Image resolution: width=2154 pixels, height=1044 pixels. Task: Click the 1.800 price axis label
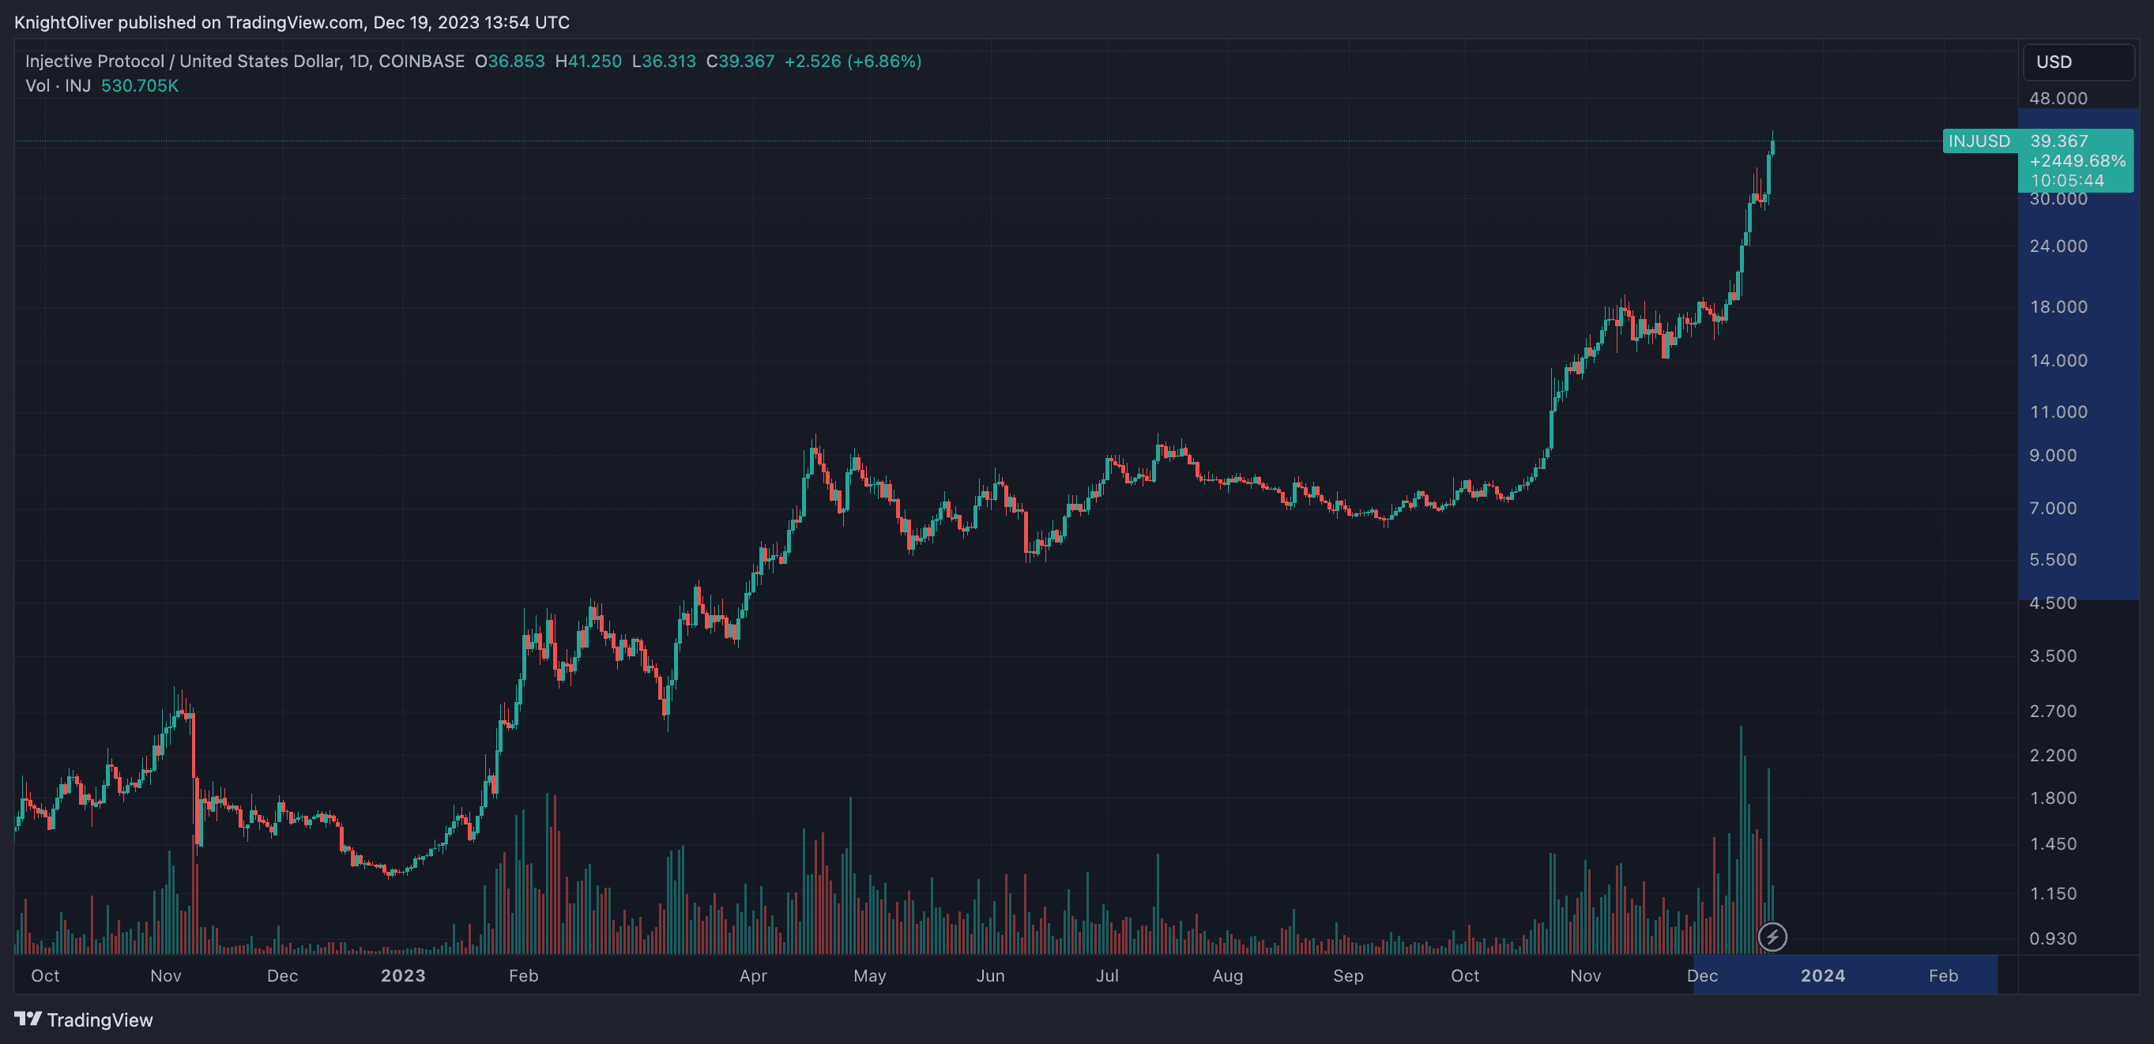pos(2053,798)
